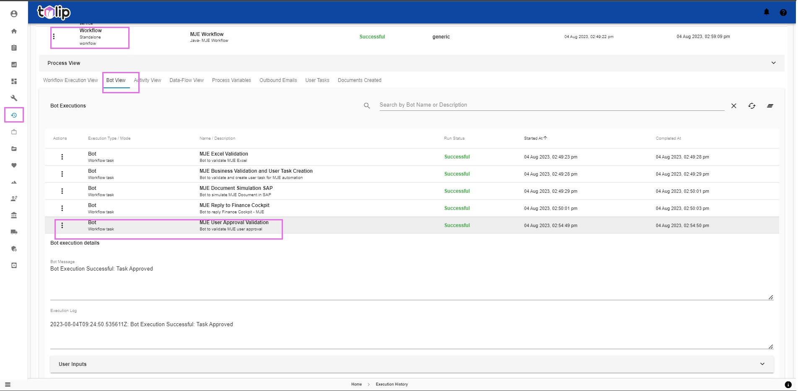
Task: Click the Home breadcrumb link
Action: coord(357,384)
